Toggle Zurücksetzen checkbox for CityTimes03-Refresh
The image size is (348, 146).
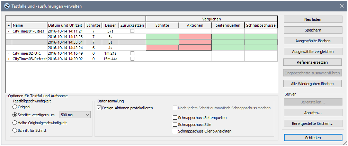(133, 58)
